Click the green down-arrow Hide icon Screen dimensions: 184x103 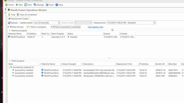[x=9, y=15]
